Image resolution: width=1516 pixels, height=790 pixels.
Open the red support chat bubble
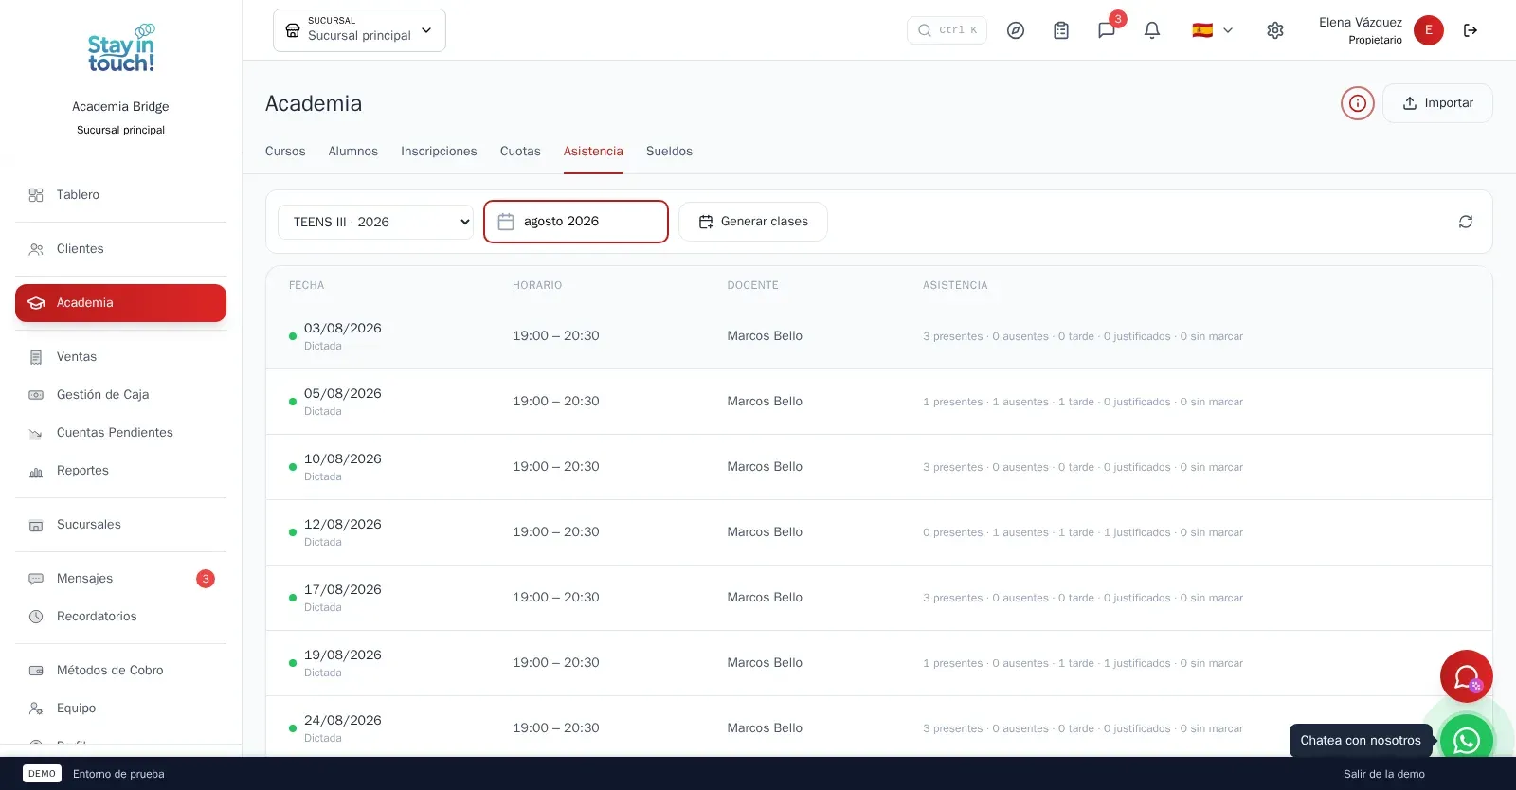[x=1467, y=676]
